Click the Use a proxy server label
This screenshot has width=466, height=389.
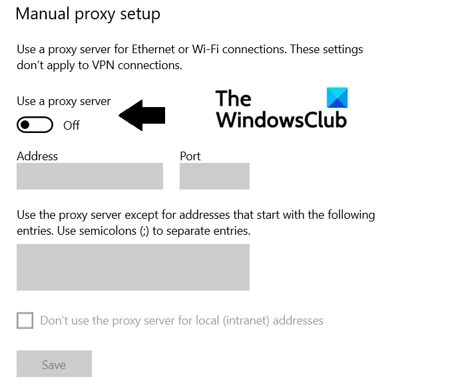click(64, 102)
